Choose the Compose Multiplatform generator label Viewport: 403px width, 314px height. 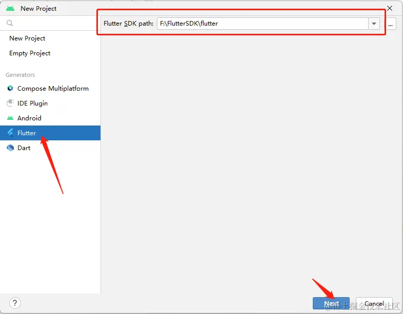53,89
